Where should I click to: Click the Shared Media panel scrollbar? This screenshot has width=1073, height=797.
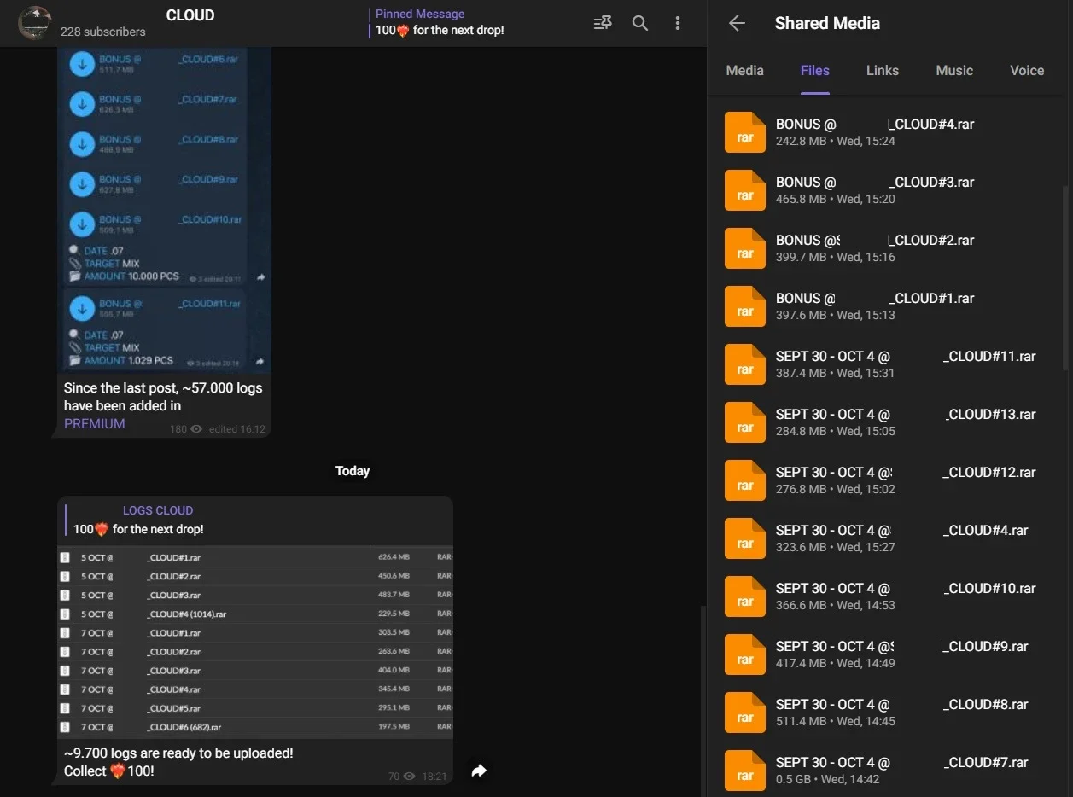[x=1066, y=277]
